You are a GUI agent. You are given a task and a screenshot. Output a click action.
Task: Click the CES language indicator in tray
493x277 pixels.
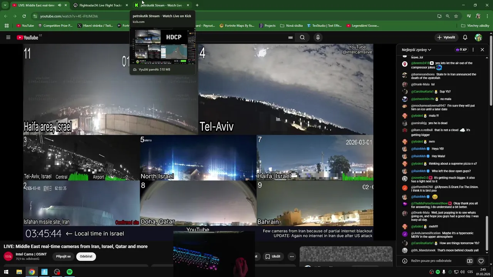(470, 272)
